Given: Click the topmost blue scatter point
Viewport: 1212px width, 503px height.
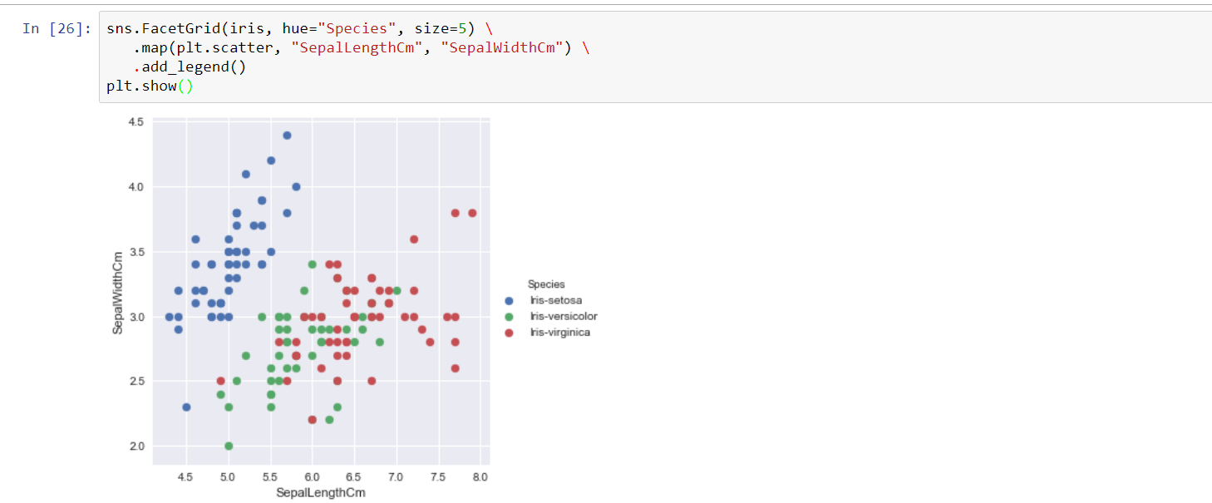Looking at the screenshot, I should 287,135.
